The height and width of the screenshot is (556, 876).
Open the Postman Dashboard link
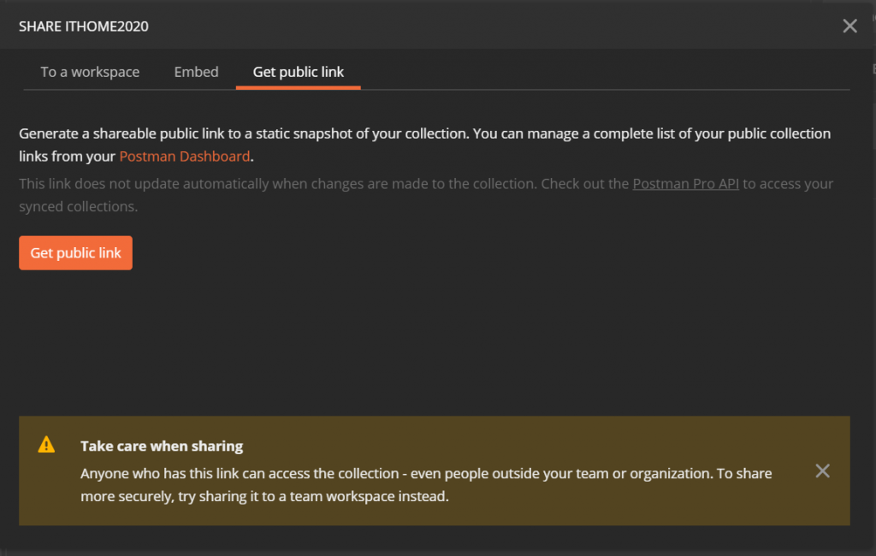pyautogui.click(x=185, y=157)
